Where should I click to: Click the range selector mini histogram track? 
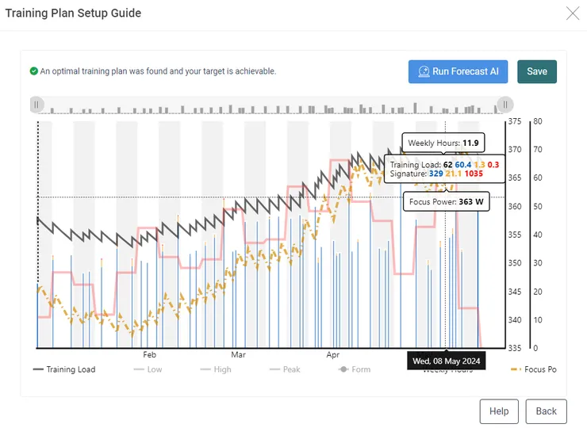click(x=271, y=105)
